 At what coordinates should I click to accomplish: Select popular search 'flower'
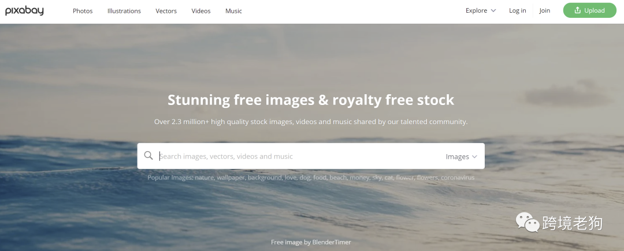click(404, 178)
